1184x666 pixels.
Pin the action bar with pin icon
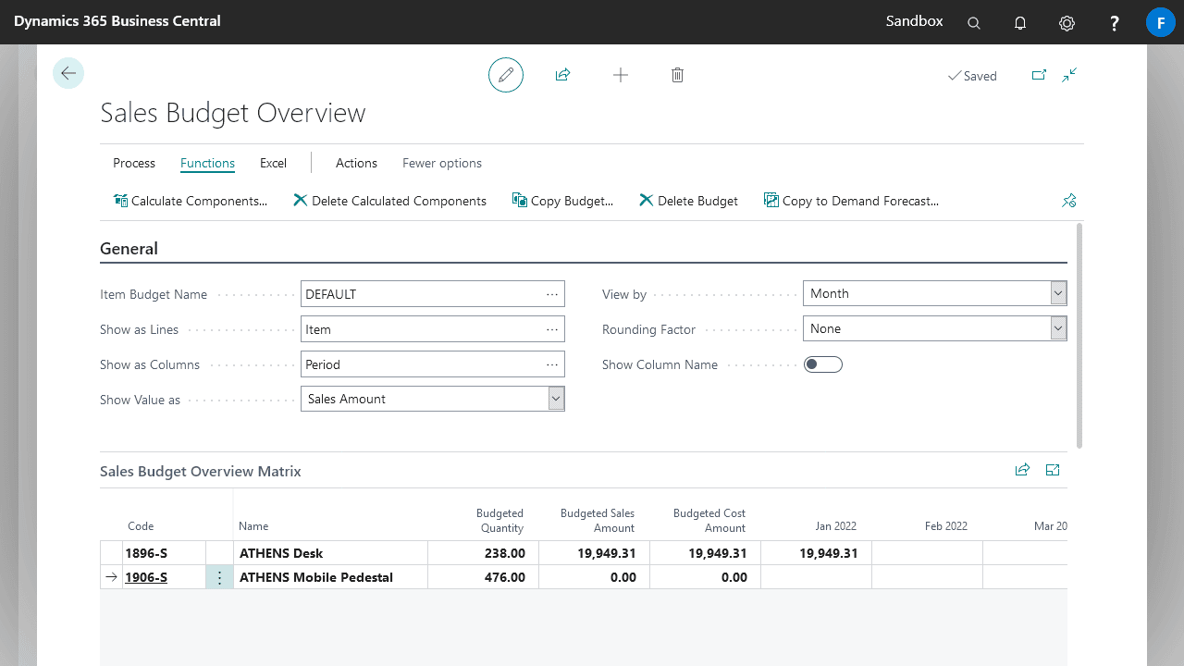pos(1069,201)
